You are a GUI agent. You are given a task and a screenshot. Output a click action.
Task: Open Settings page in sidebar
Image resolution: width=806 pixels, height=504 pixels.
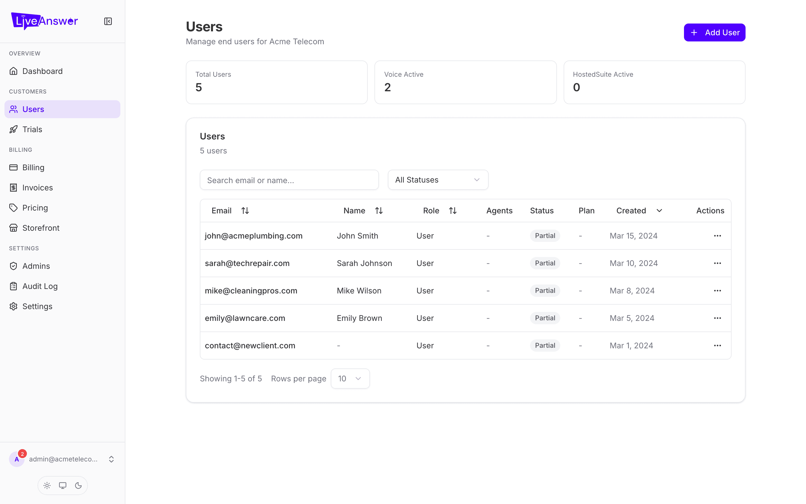(62, 306)
